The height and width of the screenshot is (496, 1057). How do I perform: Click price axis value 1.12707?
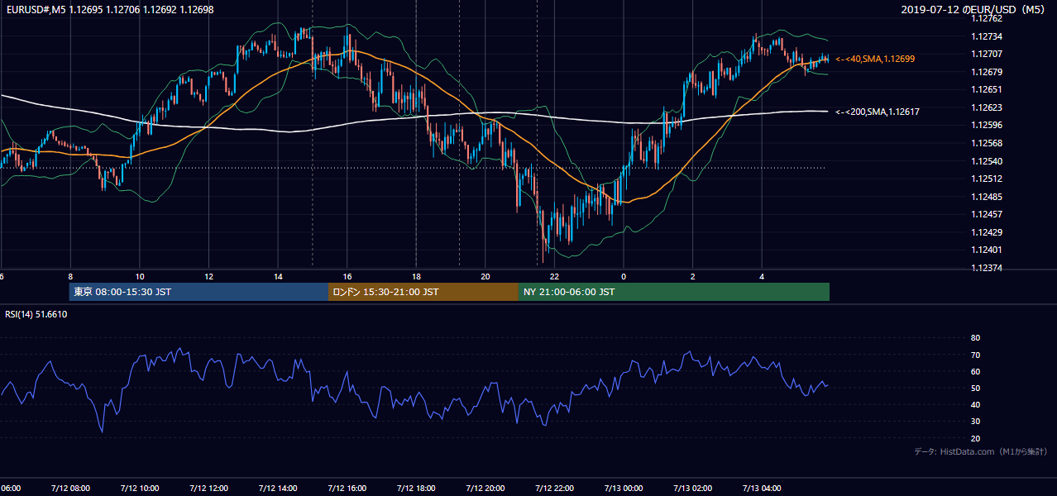coord(986,54)
